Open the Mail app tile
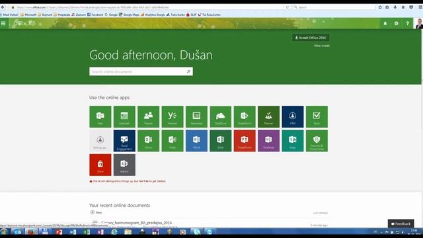The height and width of the screenshot is (238, 423). 100,116
